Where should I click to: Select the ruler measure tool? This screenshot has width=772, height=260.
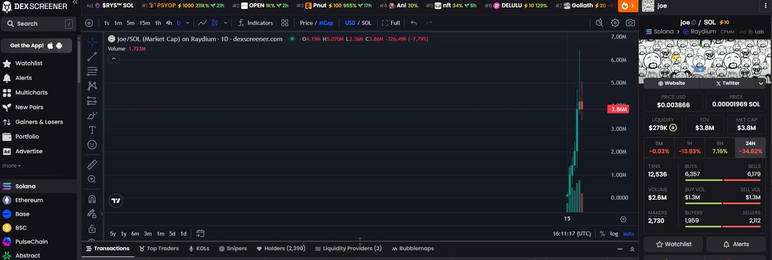pyautogui.click(x=92, y=164)
